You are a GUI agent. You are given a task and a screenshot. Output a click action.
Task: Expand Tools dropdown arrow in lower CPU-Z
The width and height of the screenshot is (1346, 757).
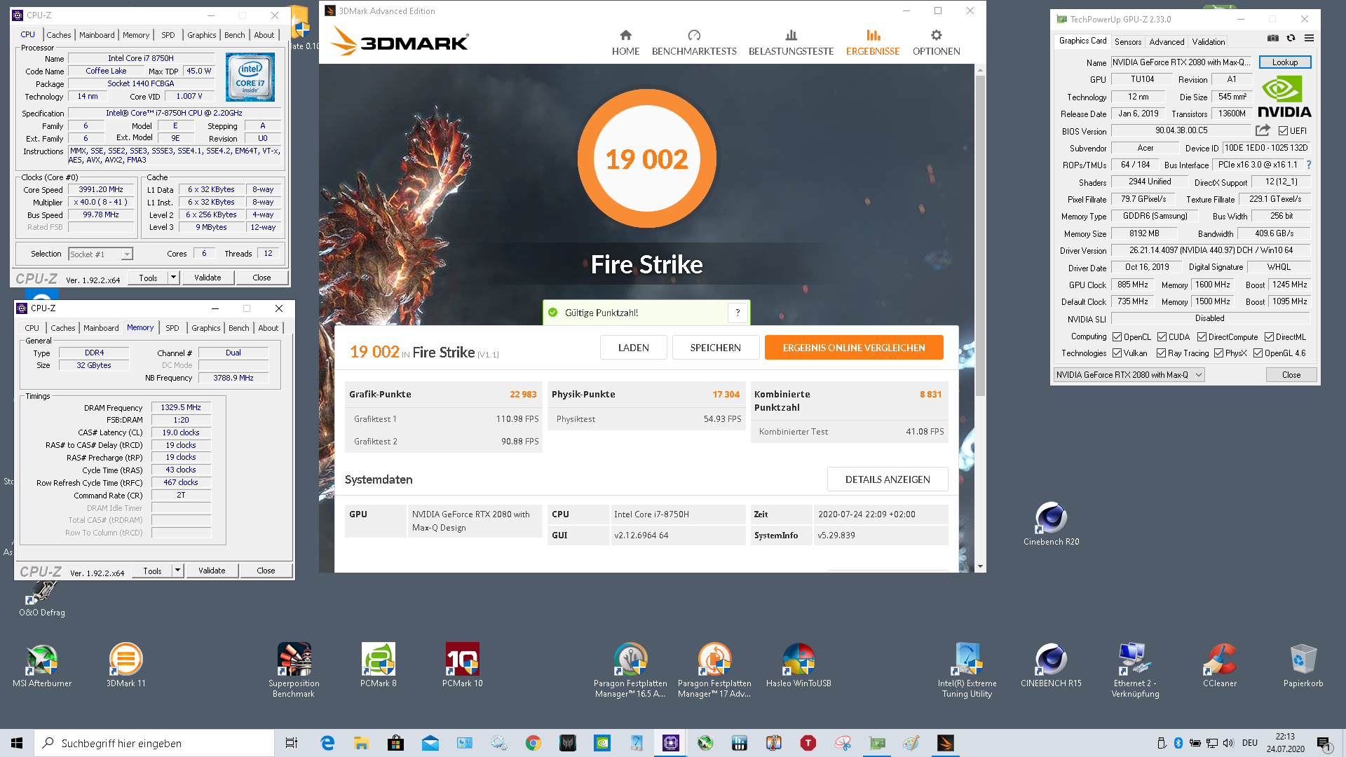[177, 571]
